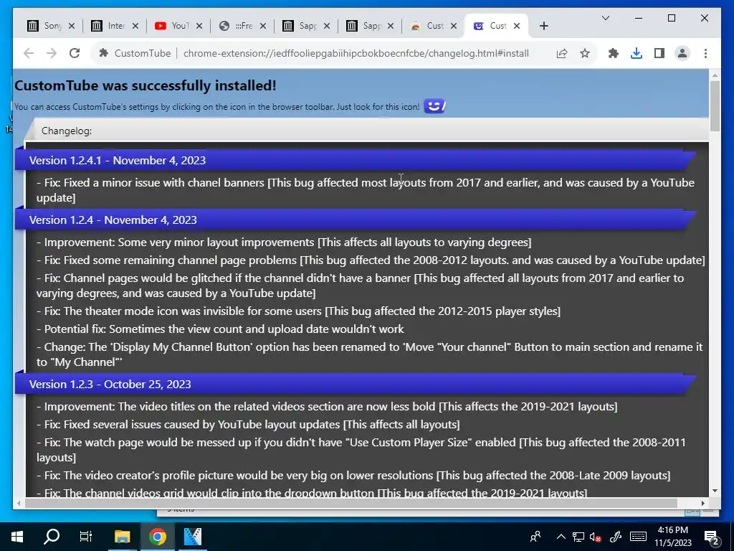Reload the current page
The width and height of the screenshot is (734, 551).
pos(75,53)
